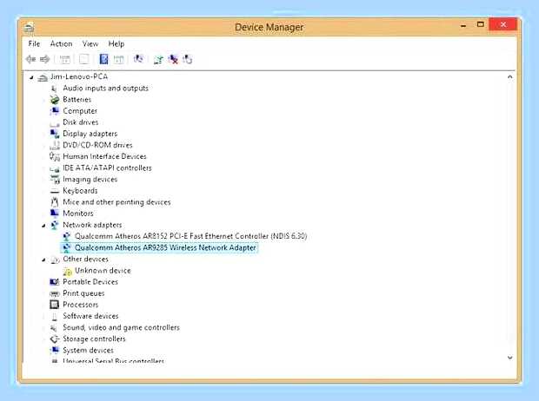The width and height of the screenshot is (539, 401).
Task: Click the Monitors category icon
Action: pyautogui.click(x=54, y=214)
